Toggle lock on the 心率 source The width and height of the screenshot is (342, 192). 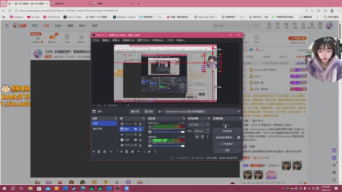140,140
